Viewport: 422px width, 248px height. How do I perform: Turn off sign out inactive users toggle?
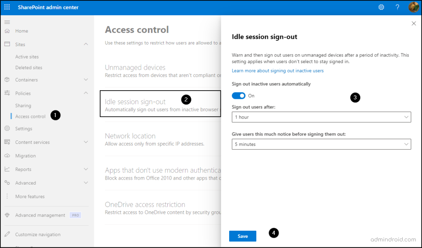[x=239, y=96]
